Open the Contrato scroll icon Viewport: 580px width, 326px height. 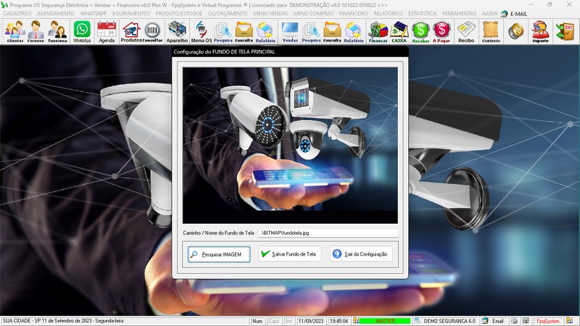(491, 31)
